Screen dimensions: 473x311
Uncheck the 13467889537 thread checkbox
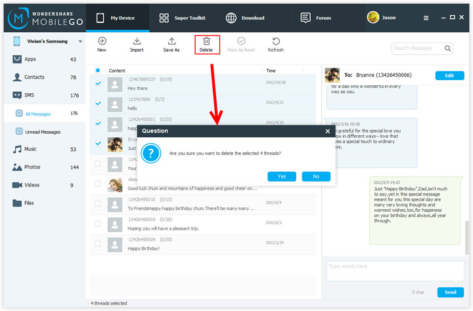coord(98,83)
